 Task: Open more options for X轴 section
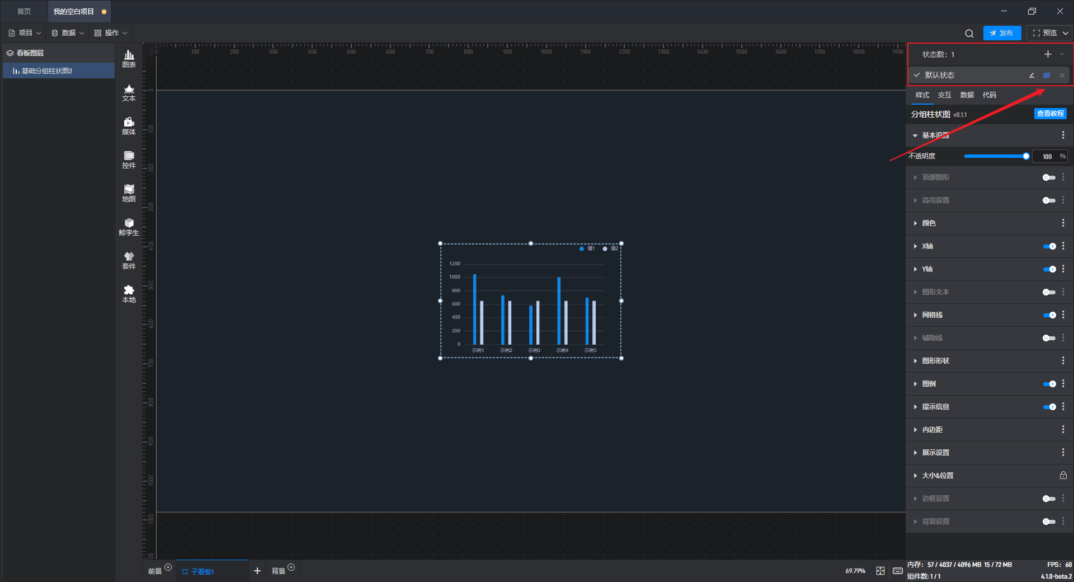click(1063, 246)
